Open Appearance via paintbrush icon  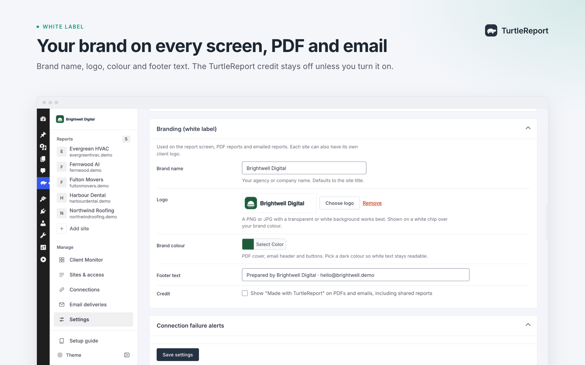43,199
